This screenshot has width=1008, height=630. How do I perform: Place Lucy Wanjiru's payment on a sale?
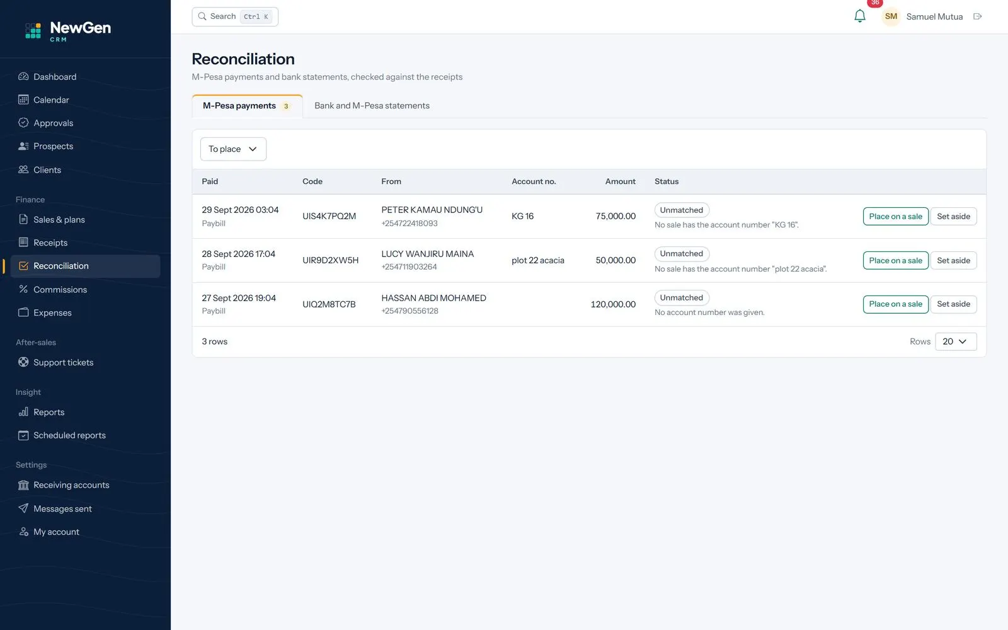895,260
